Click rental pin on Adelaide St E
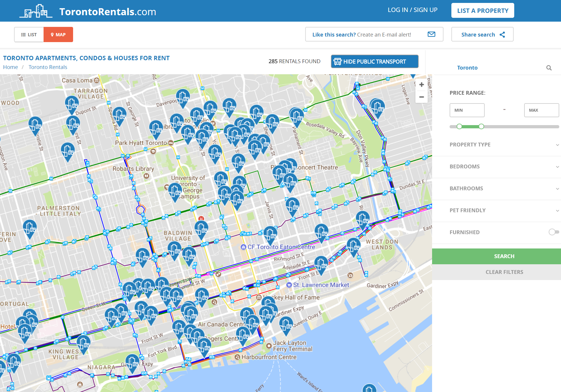The width and height of the screenshot is (561, 392). pos(321,265)
